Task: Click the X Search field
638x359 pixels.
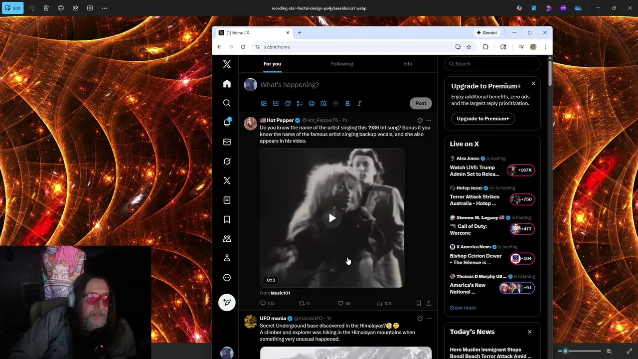Action: (492, 64)
